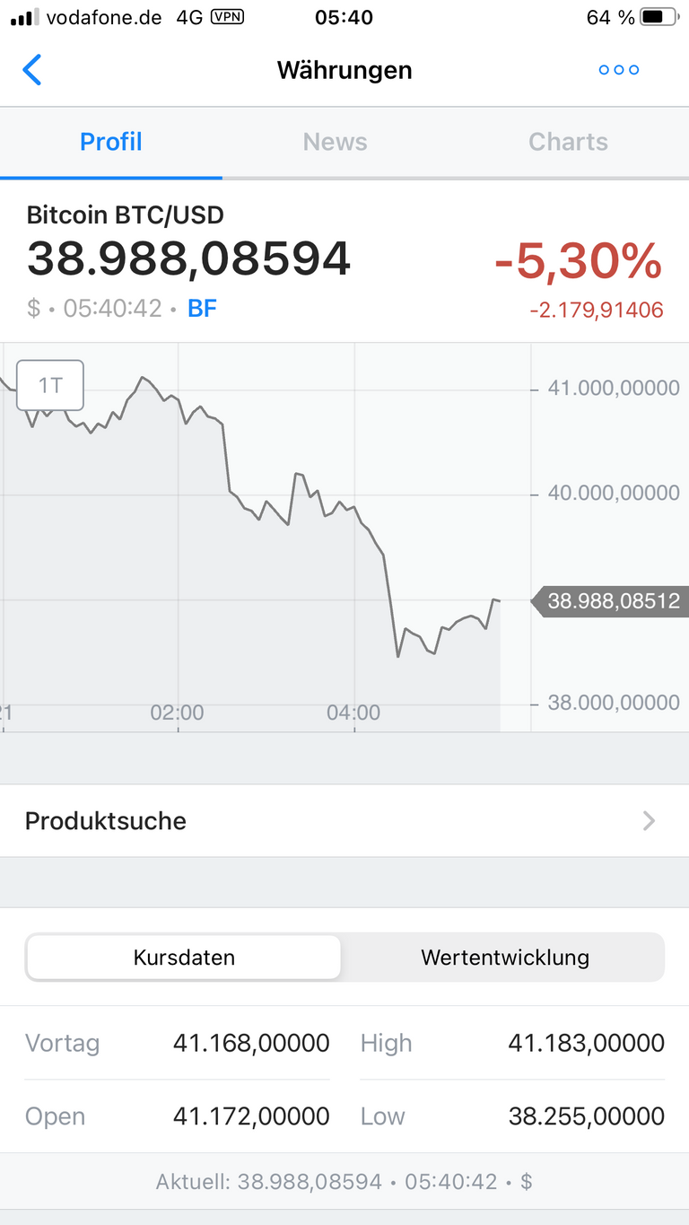Tap the gray current price marker on chart

click(611, 600)
